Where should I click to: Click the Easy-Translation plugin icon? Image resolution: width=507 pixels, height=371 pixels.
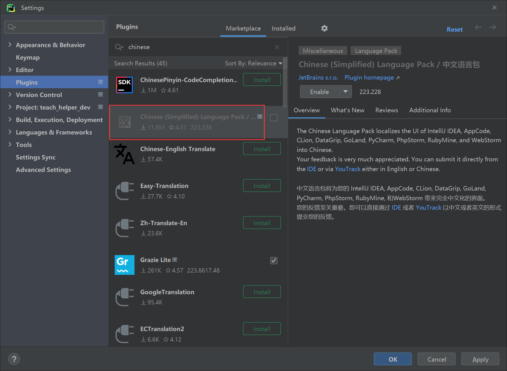124,191
